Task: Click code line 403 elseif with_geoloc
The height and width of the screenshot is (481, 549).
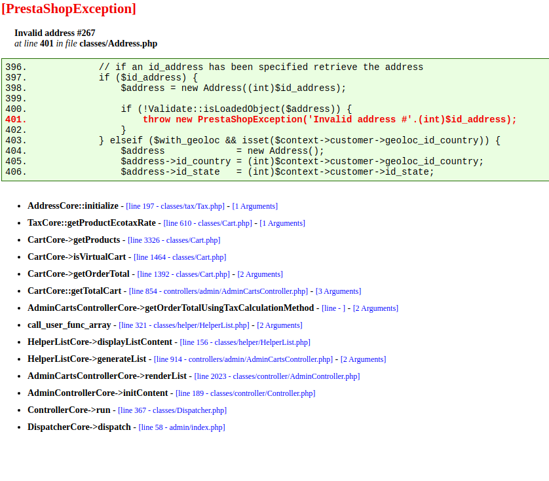Action: [299, 141]
